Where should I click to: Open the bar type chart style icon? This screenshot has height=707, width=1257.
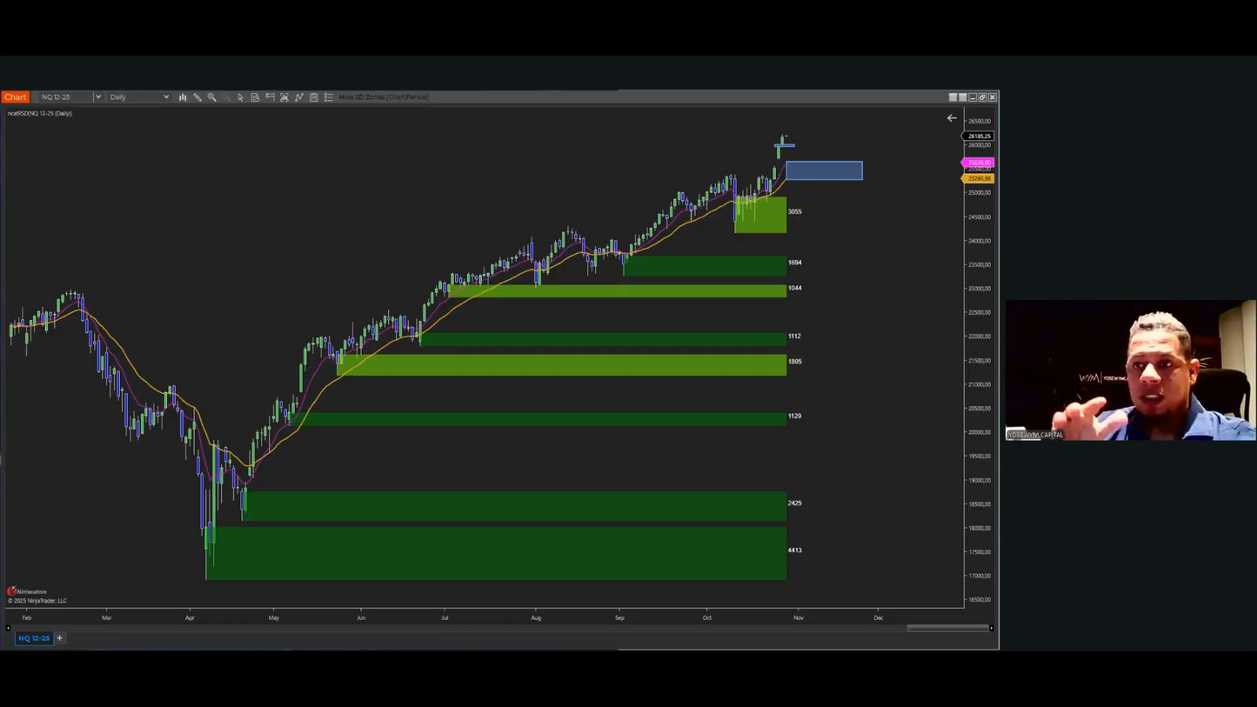pos(183,97)
